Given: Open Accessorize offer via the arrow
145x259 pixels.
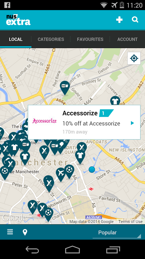Looking at the screenshot, I should [132, 123].
